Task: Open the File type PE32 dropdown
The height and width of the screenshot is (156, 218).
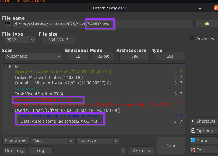Action: click(x=21, y=40)
